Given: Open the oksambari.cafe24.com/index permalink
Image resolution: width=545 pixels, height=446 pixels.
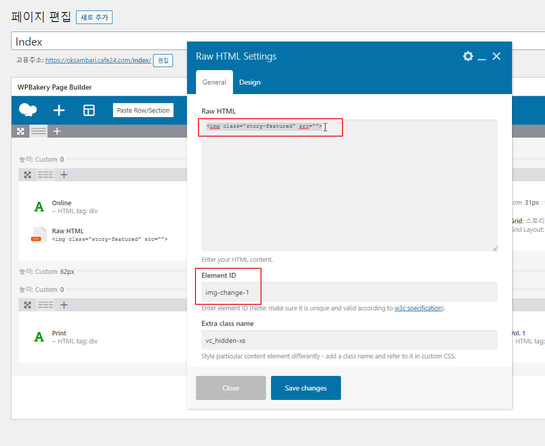Looking at the screenshot, I should click(98, 60).
